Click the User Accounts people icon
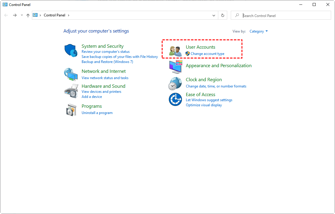Image resolution: width=335 pixels, height=214 pixels. pos(175,51)
